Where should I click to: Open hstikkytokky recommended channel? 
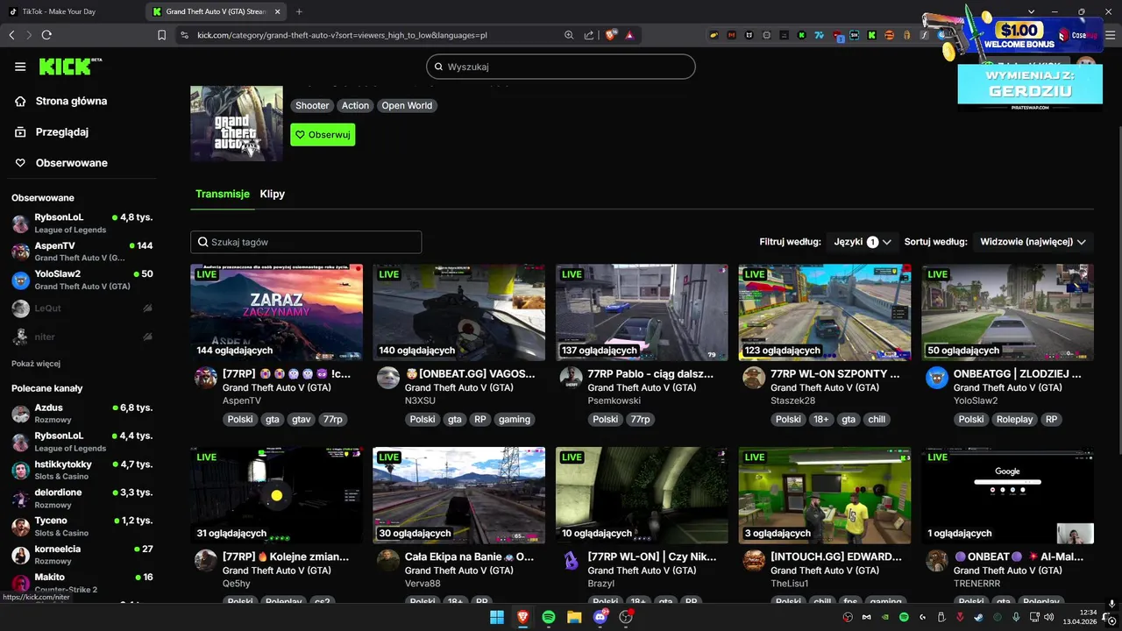(x=82, y=471)
